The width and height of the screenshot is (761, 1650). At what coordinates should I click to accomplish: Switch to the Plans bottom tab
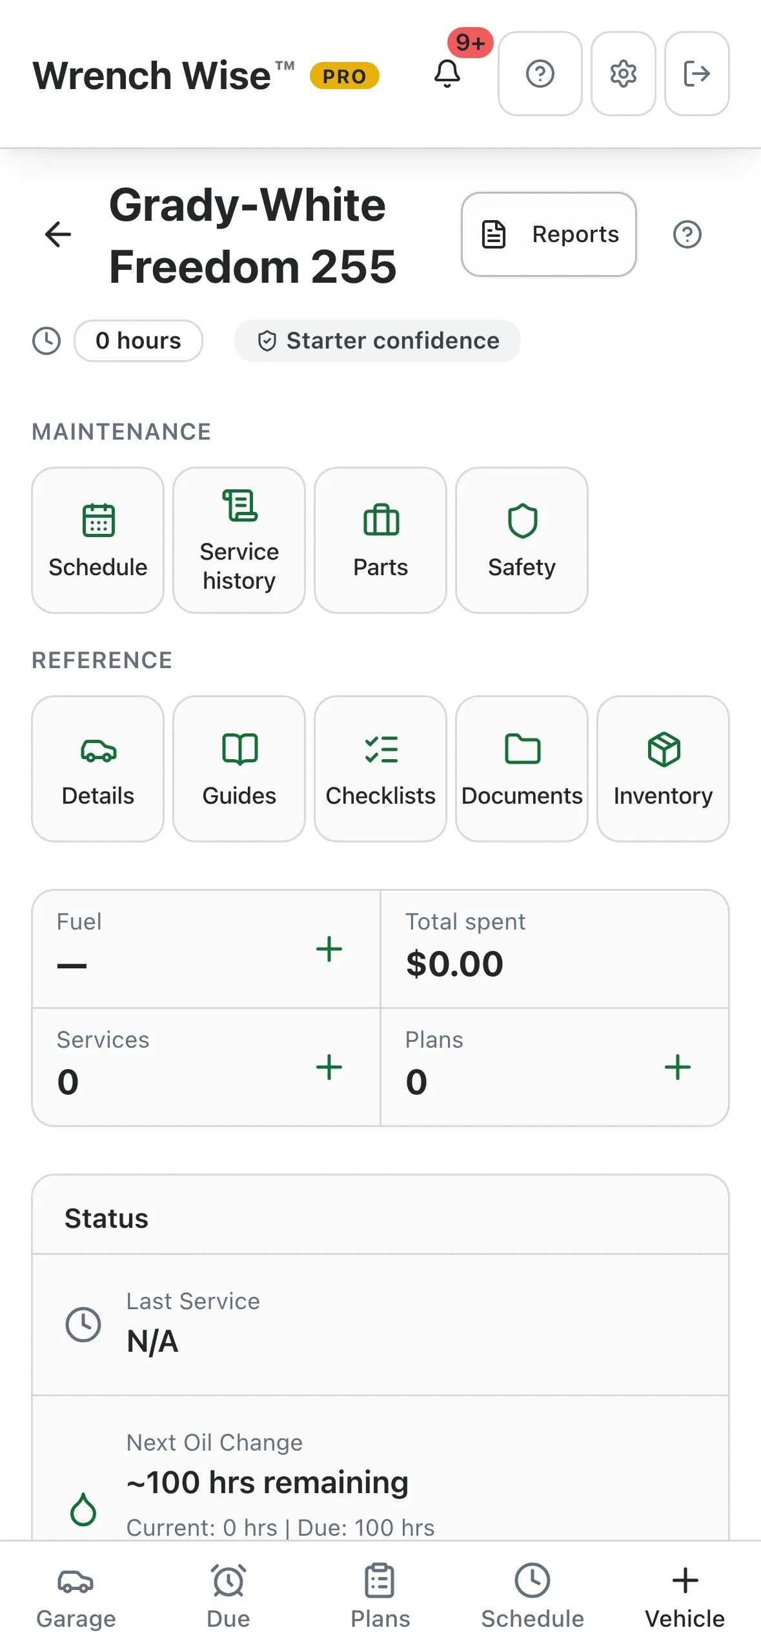[381, 1597]
